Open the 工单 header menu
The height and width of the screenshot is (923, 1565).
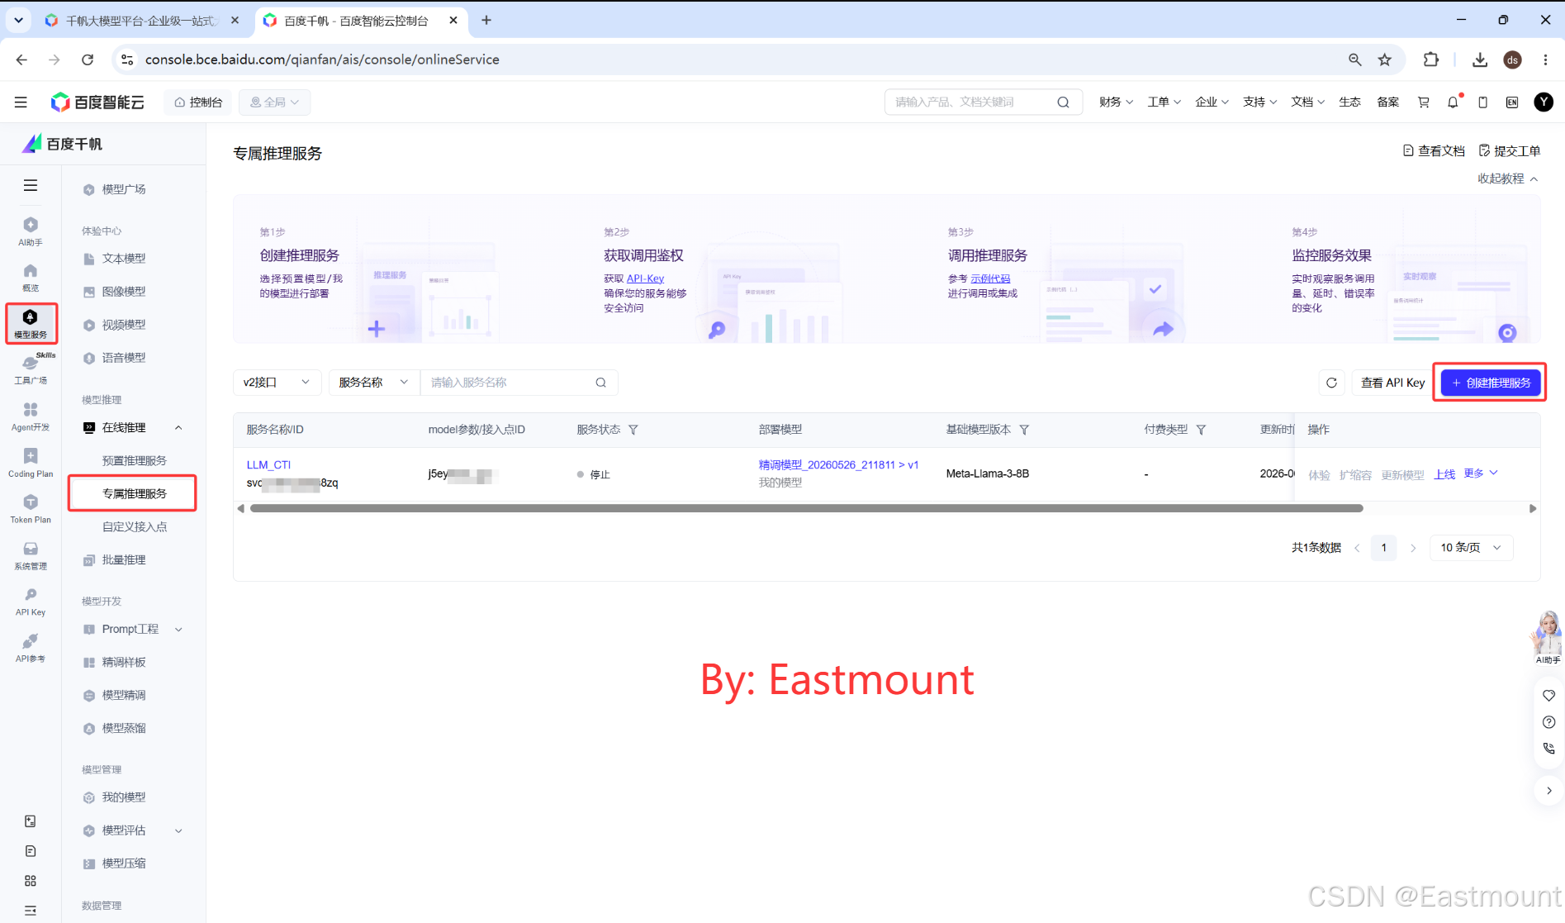(1164, 102)
